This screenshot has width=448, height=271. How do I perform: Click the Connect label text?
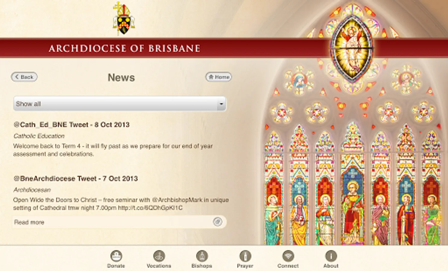click(x=288, y=266)
